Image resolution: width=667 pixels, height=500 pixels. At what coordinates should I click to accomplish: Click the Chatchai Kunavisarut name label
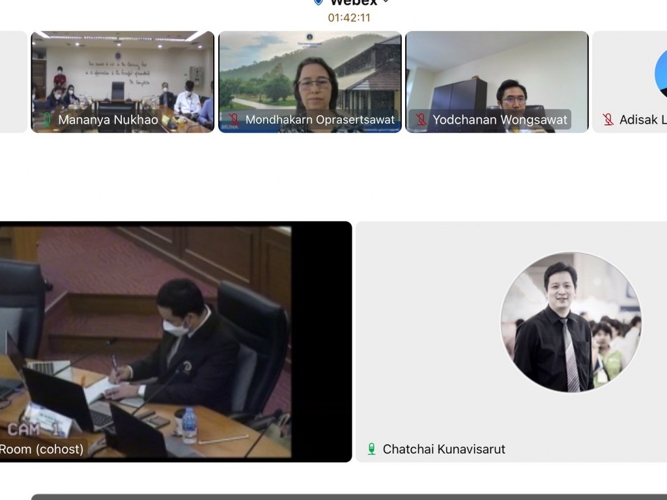coord(444,449)
